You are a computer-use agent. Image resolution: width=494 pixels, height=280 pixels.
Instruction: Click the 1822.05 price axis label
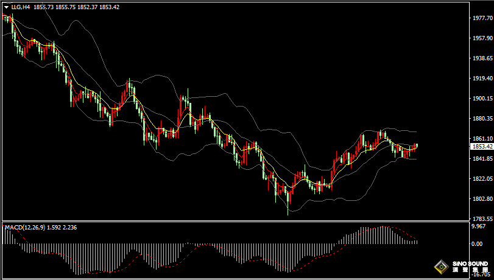click(x=482, y=179)
